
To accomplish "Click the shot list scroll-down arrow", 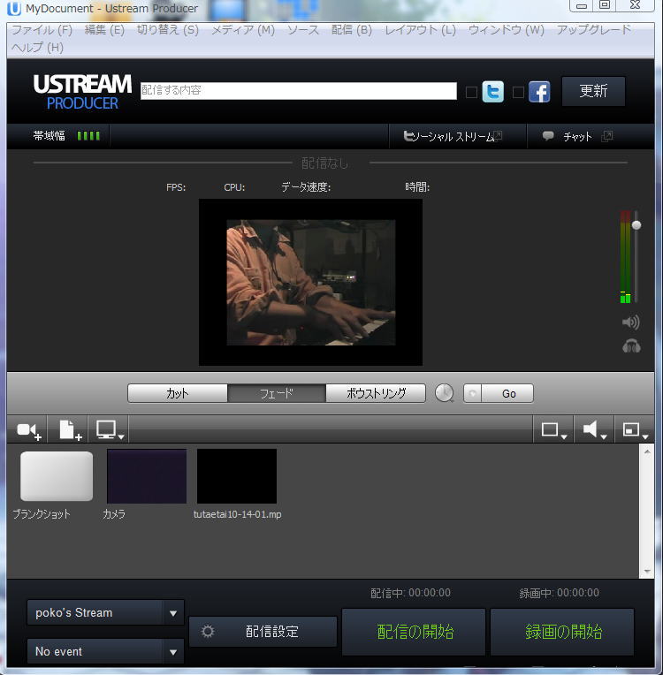I will tap(646, 572).
